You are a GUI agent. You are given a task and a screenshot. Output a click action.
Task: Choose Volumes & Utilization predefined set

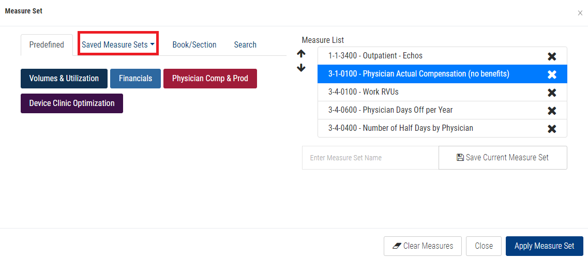click(x=64, y=79)
